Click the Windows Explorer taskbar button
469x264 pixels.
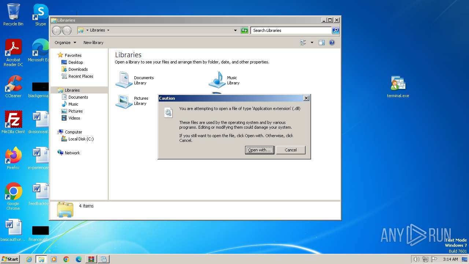[41, 259]
